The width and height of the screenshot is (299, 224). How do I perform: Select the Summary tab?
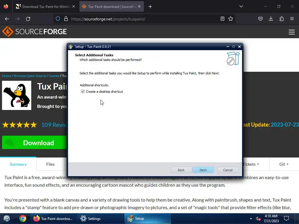point(18,164)
